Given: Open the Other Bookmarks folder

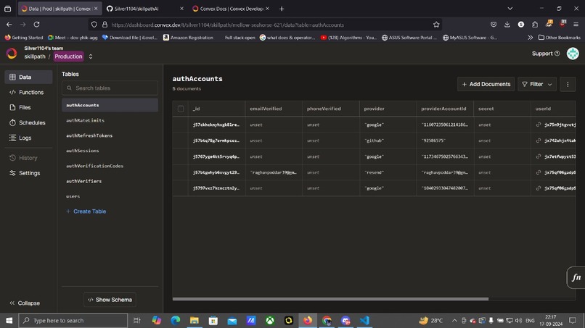Looking at the screenshot, I should click(560, 38).
